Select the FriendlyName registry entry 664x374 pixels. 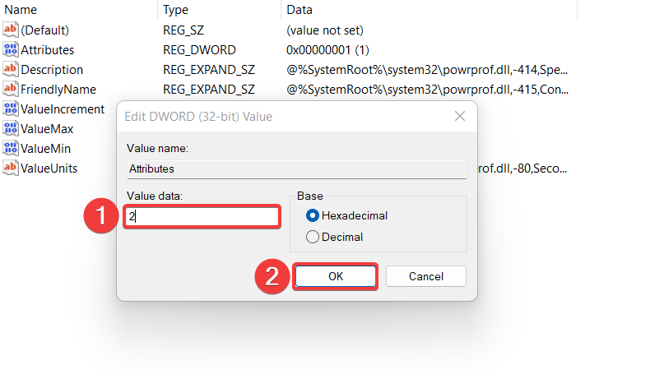(58, 89)
